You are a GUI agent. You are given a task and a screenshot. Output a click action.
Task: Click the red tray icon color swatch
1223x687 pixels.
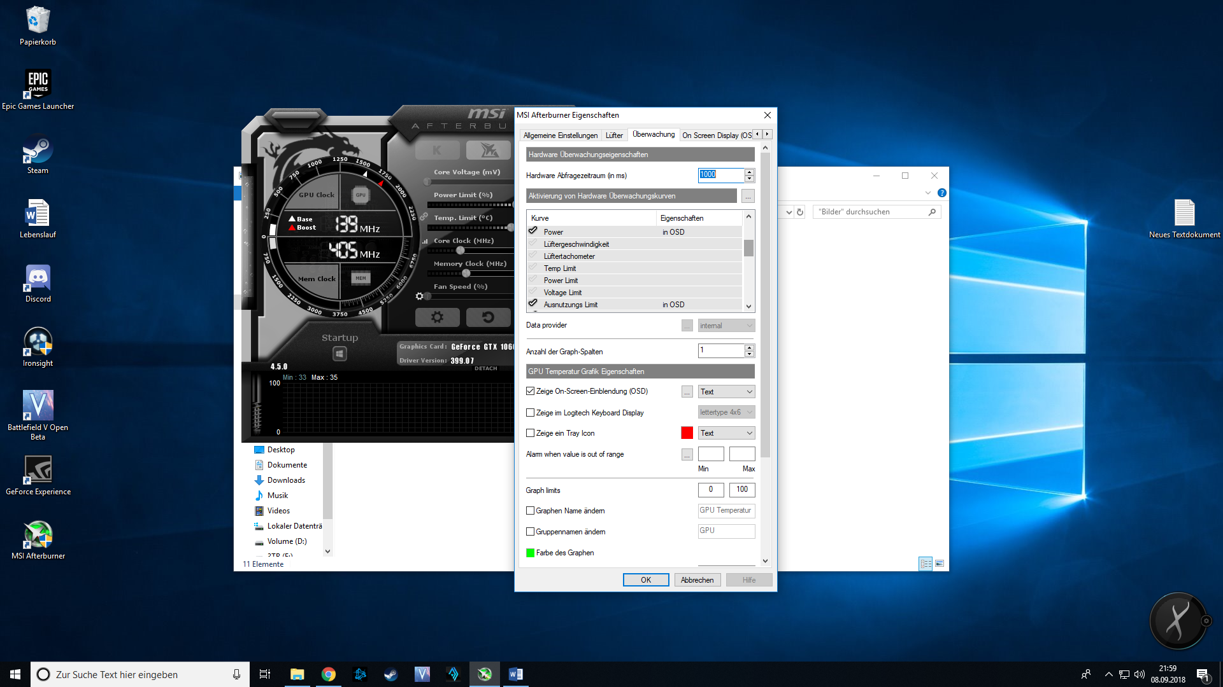687,433
